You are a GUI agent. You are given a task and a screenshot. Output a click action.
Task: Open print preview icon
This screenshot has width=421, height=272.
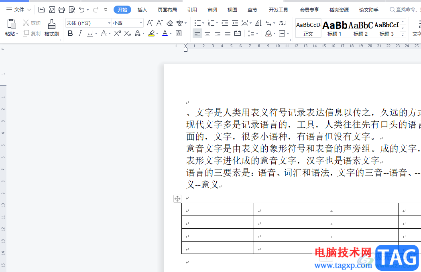(x=72, y=10)
